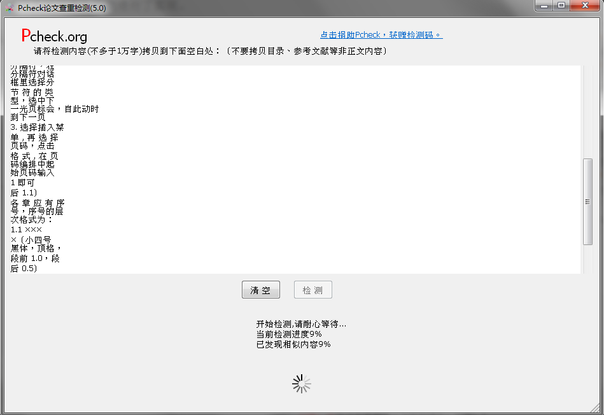Click the text line '后 0.5)'
Viewport: 604px width, 415px height.
(24, 269)
